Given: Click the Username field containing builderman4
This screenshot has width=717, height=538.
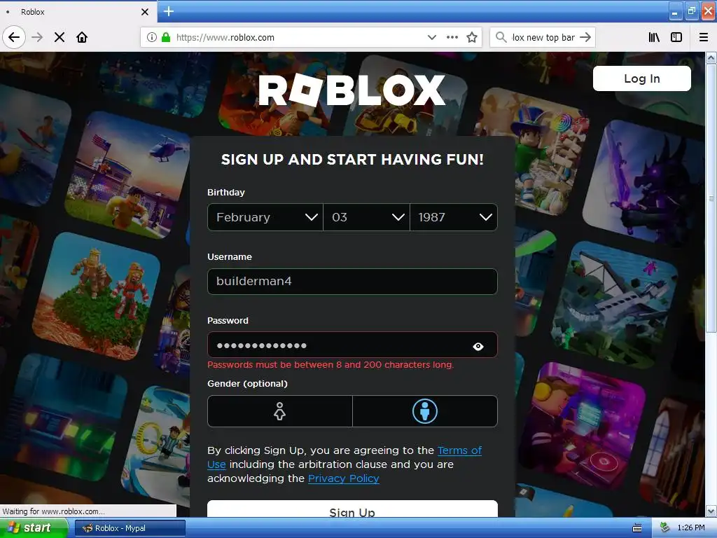Looking at the screenshot, I should click(x=352, y=282).
